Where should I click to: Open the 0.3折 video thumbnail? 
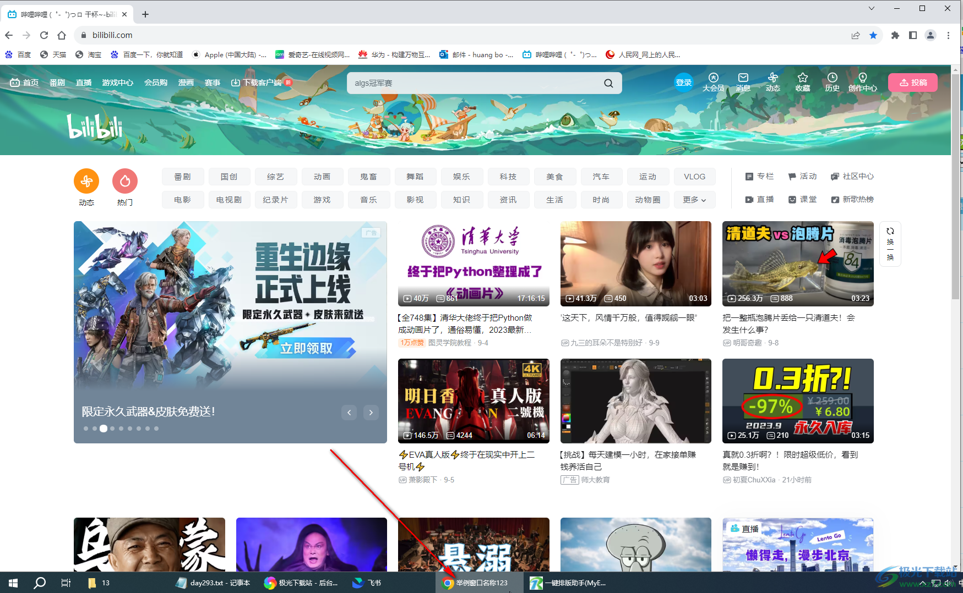coord(798,401)
